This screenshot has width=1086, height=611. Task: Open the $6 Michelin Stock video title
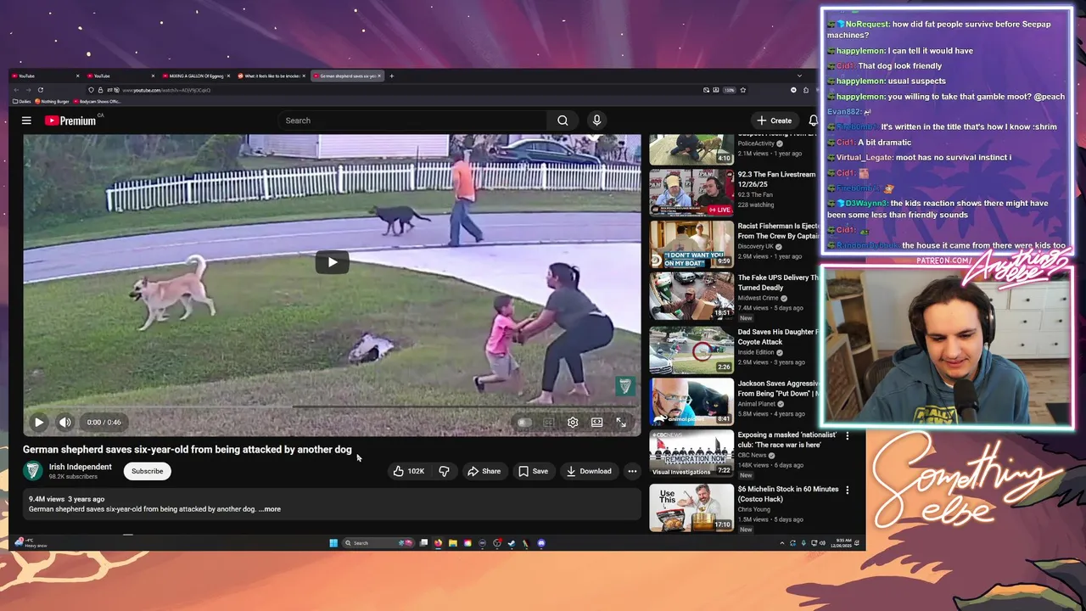point(788,494)
